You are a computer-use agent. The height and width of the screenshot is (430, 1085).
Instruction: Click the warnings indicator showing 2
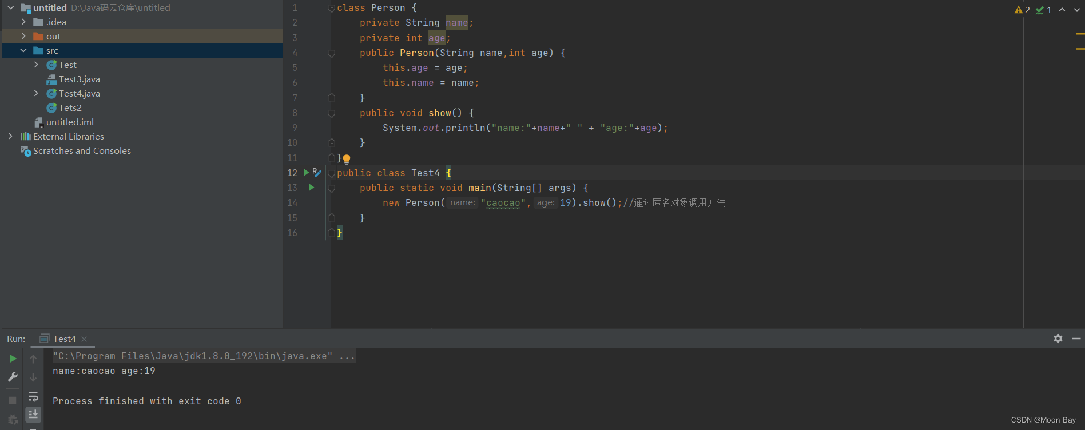click(1022, 10)
